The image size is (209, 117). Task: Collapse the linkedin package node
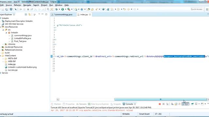(6, 32)
